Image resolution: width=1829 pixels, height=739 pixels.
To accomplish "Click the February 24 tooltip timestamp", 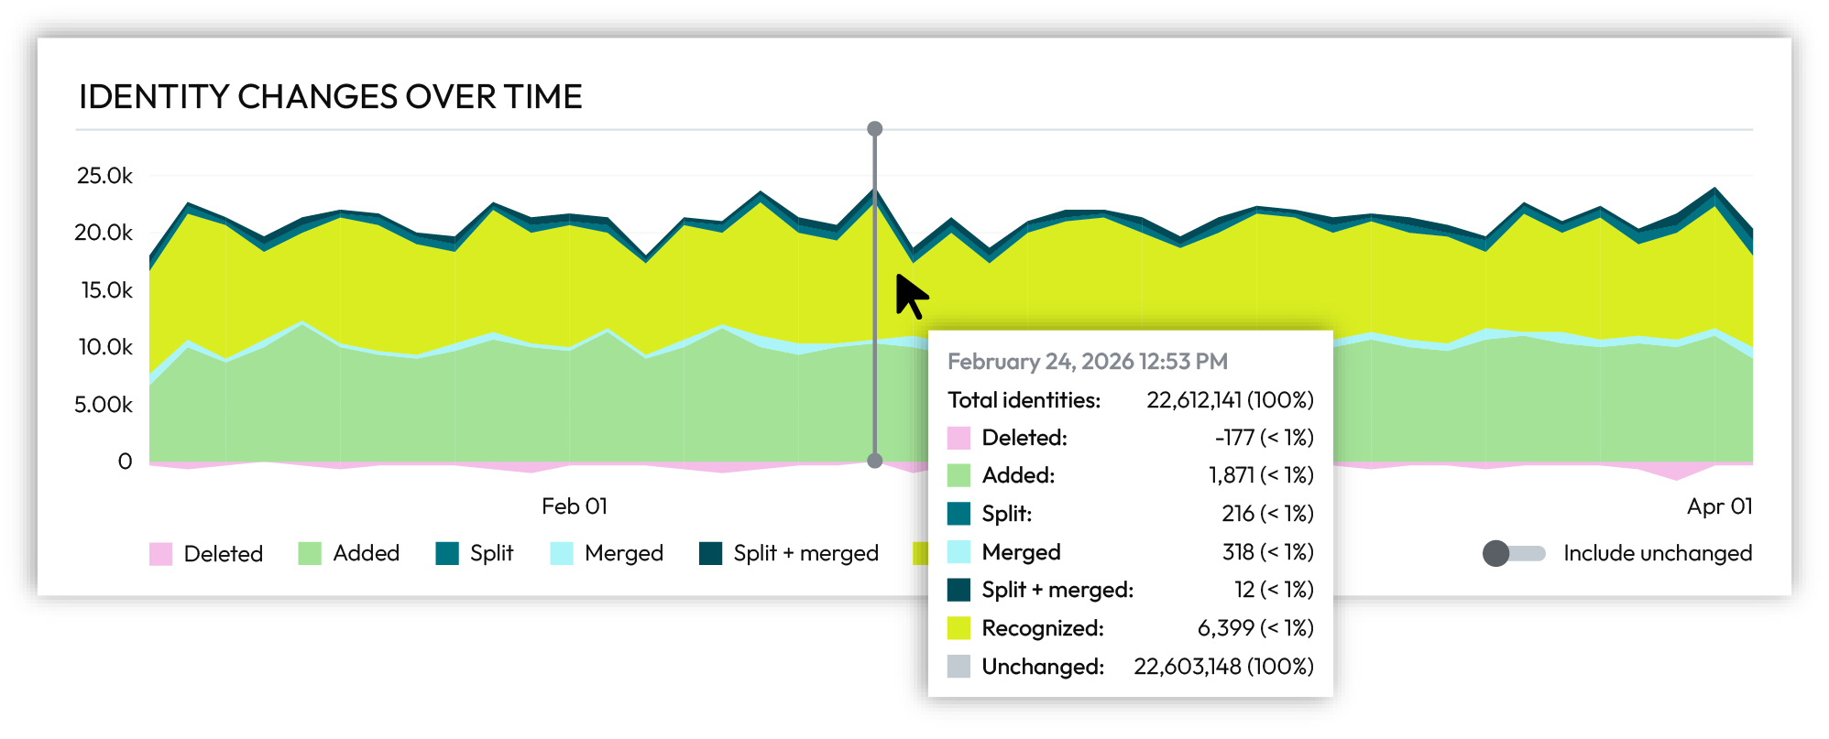I will point(1088,362).
